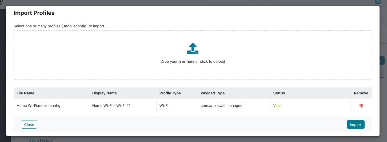This screenshot has width=387, height=142.
Task: Delete Home Wi-Fi row with trash icon
Action: 361,106
